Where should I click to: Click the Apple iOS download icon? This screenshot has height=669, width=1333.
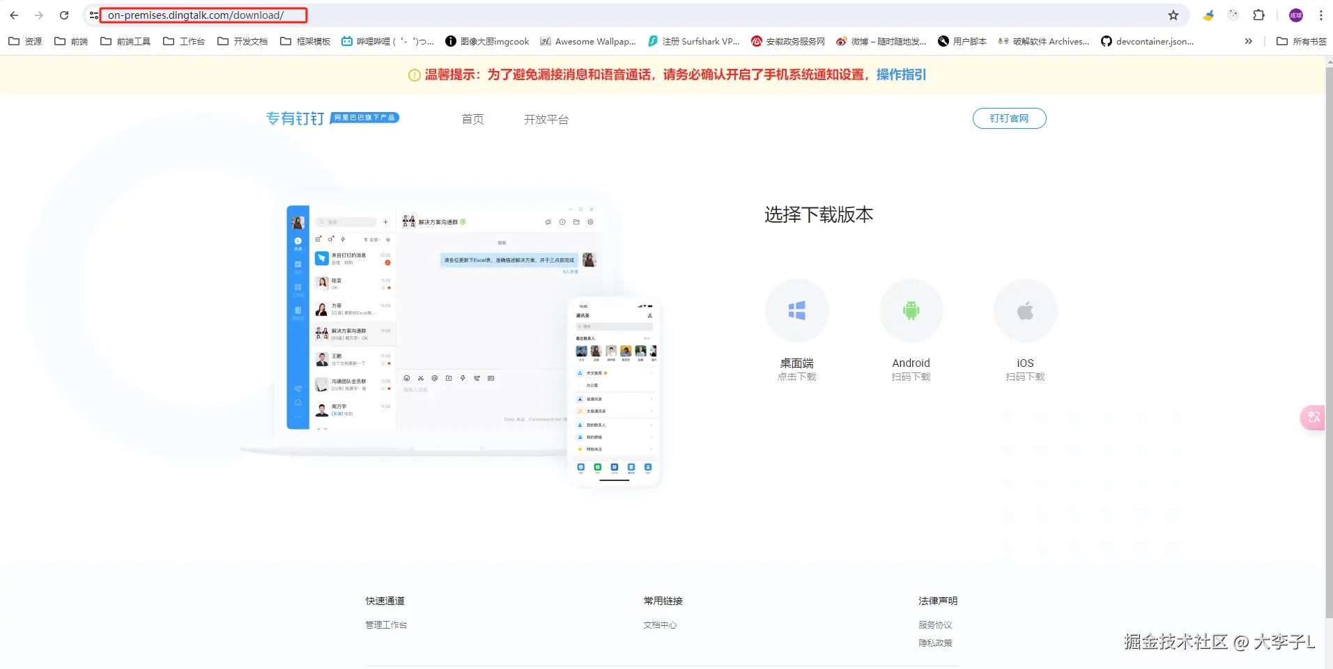(1024, 310)
